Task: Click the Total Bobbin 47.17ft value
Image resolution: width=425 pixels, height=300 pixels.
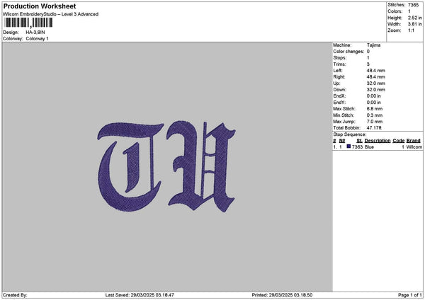Action: 375,127
